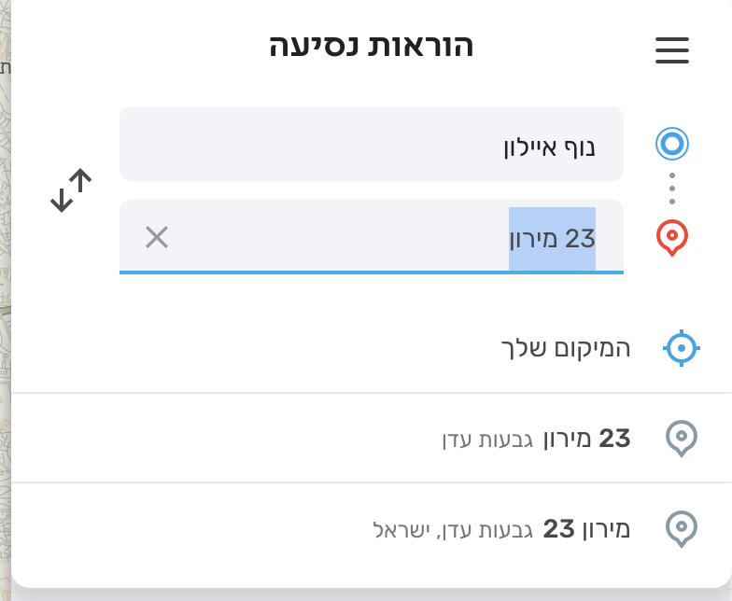Open the hamburger menu
732x601 pixels.
(672, 50)
